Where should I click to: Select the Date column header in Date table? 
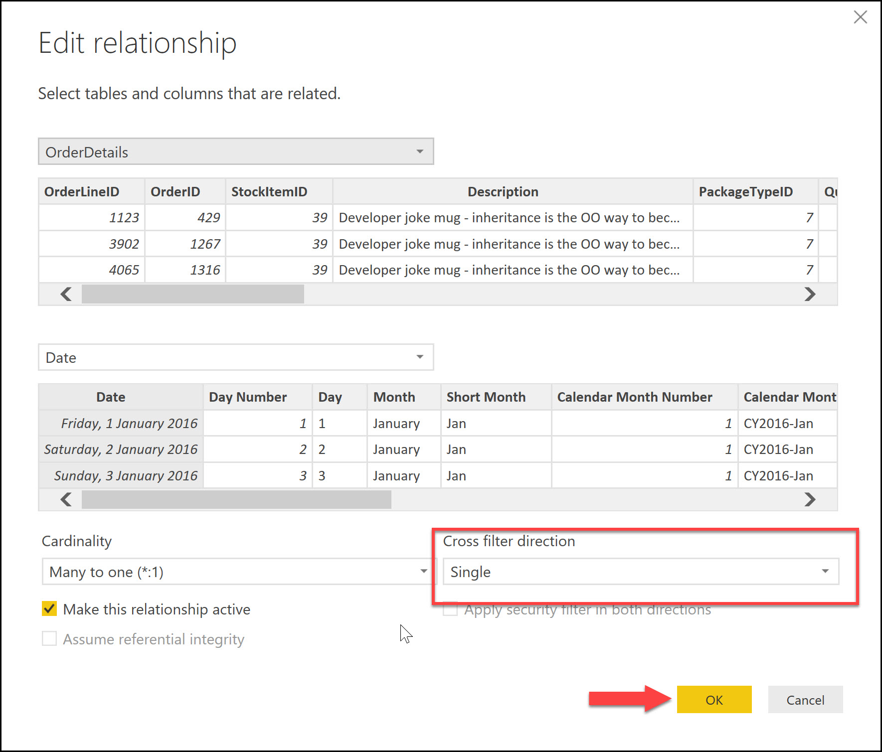[x=121, y=397]
